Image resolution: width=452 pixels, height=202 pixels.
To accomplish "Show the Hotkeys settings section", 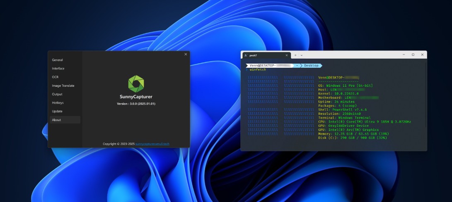I will coord(58,102).
